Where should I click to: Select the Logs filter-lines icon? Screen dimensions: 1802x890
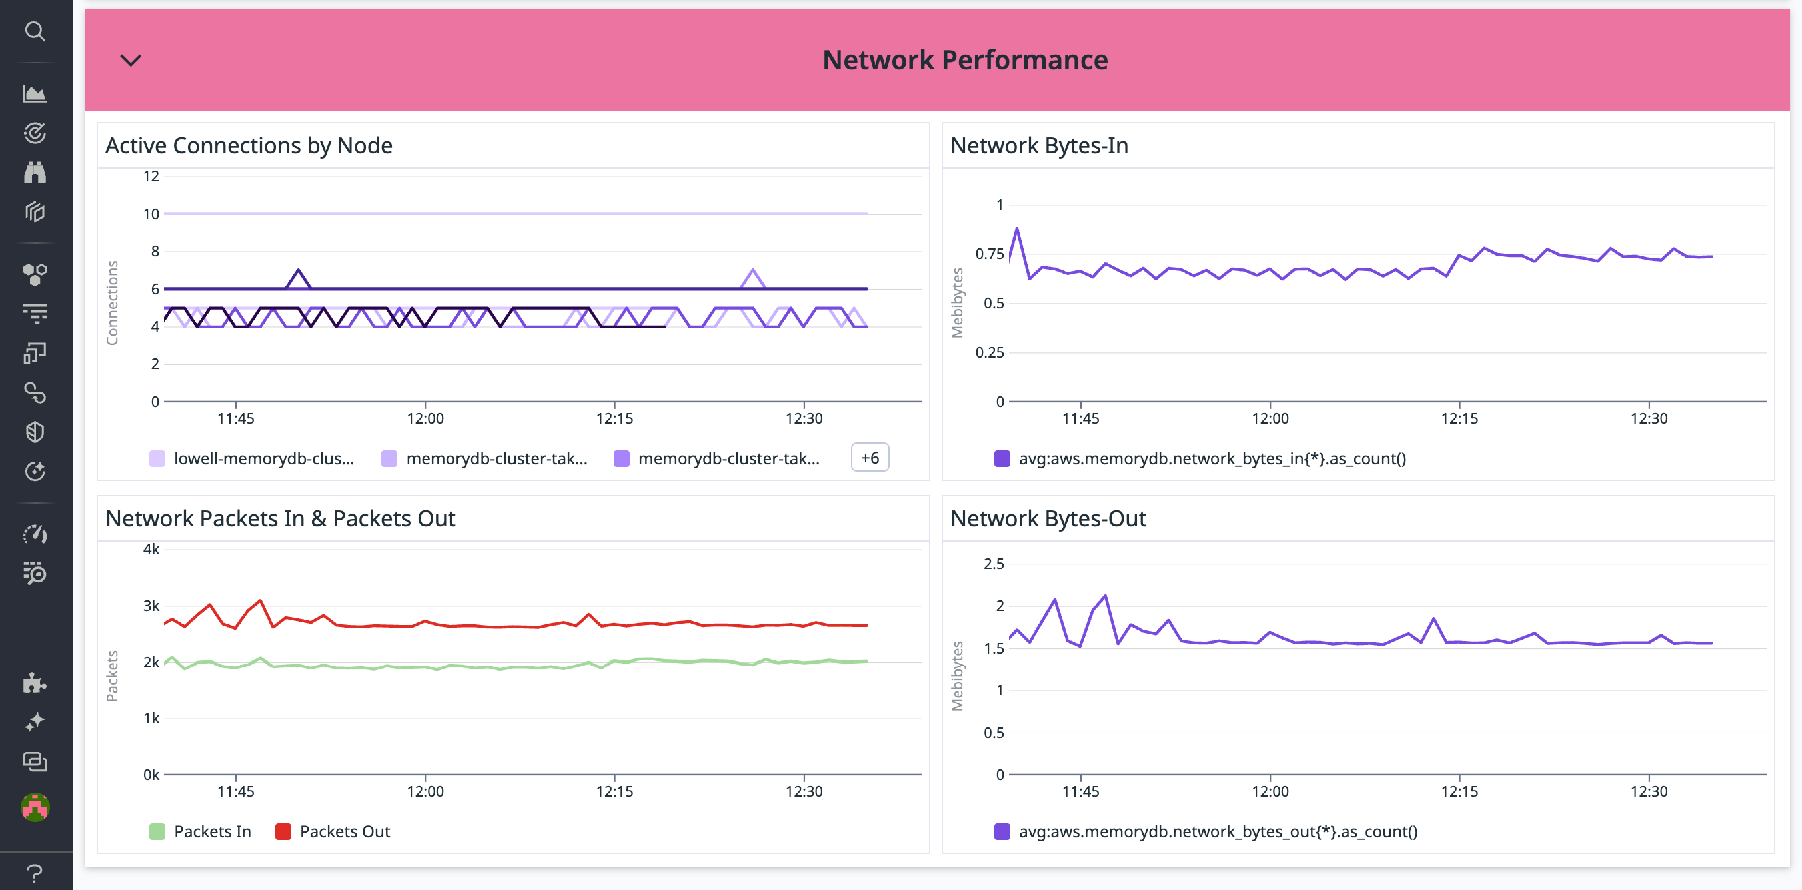(36, 313)
